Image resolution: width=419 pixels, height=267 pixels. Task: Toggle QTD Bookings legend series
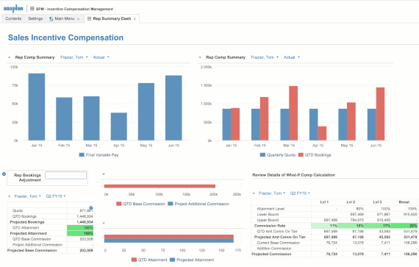315,154
